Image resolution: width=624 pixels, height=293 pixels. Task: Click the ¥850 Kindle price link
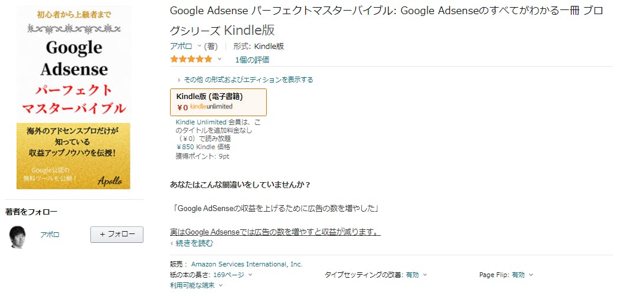click(x=203, y=147)
